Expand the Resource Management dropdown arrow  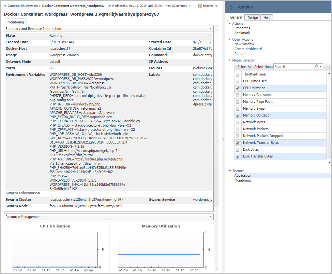(x=210, y=217)
